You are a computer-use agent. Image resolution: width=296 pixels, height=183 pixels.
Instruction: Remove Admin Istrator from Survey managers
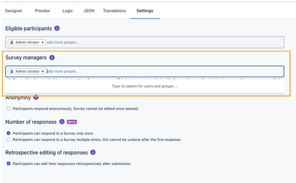point(43,71)
